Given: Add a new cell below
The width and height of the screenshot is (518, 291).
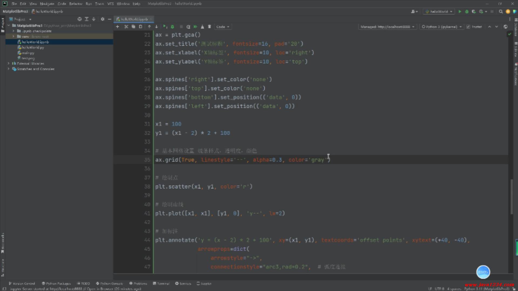Looking at the screenshot, I should tap(117, 27).
